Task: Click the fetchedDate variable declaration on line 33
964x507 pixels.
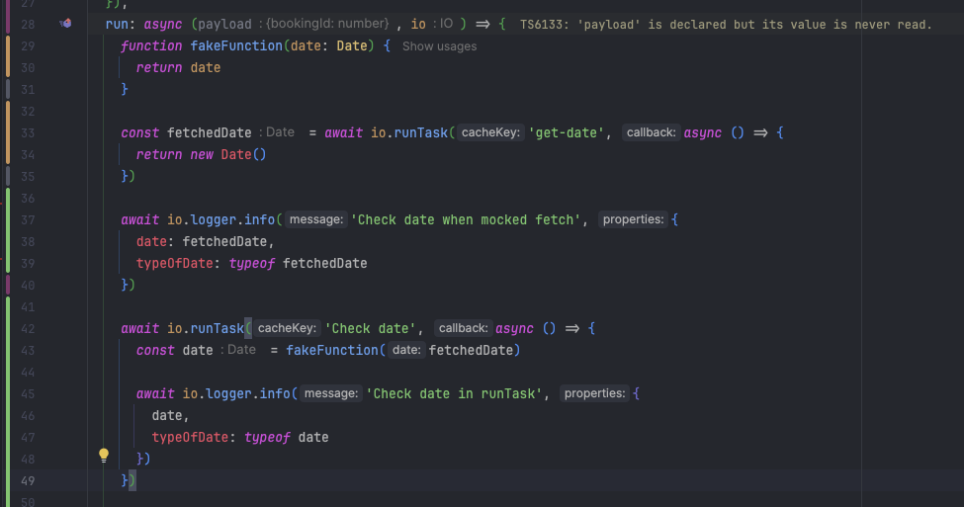Action: tap(209, 132)
